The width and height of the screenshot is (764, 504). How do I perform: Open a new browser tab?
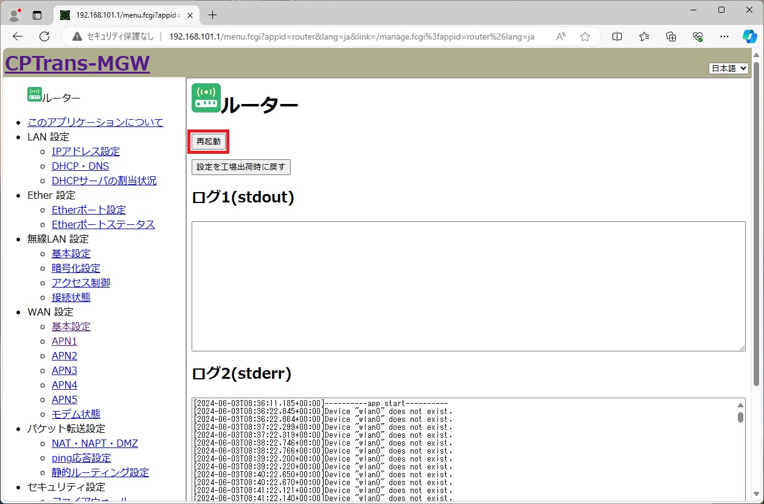click(212, 15)
